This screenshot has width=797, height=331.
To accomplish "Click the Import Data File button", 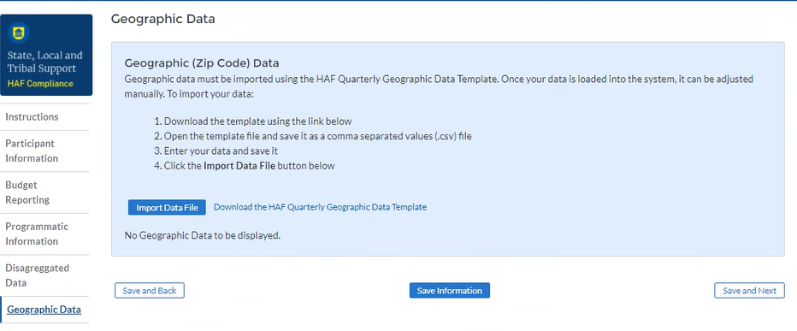I will [x=167, y=208].
